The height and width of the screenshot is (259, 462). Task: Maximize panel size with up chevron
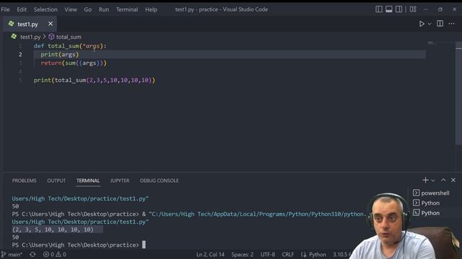(x=443, y=180)
